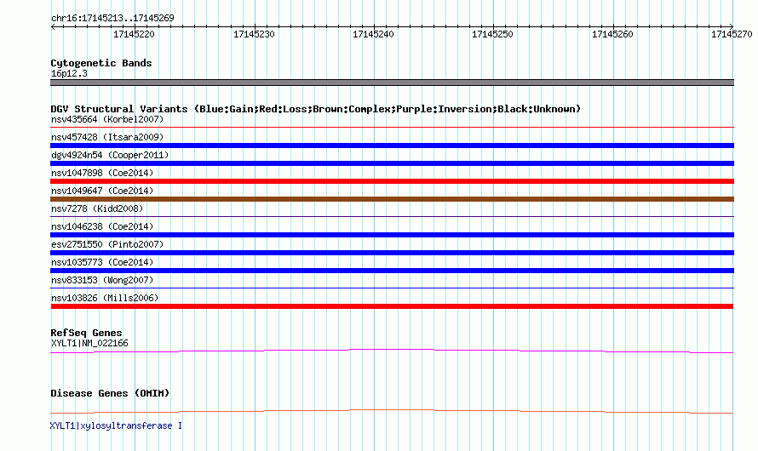758x451 pixels.
Task: Open variant nsv1049647 (Coe2014) label
Action: tap(102, 191)
